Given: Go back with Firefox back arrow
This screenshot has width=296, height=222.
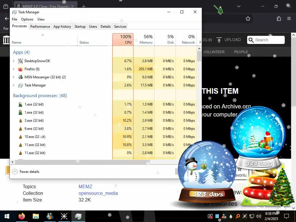Looking at the screenshot, I should point(7,18).
